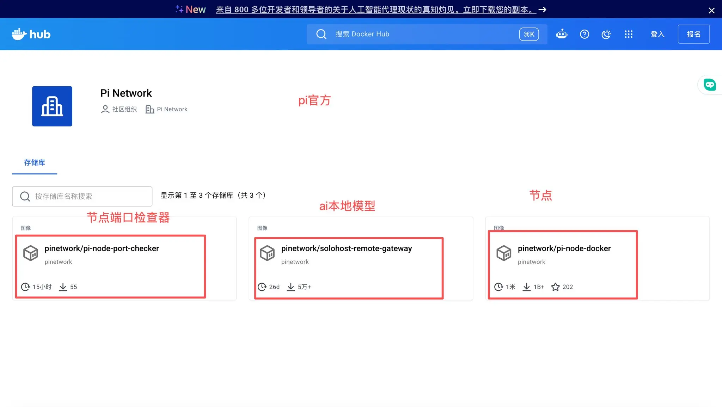Viewport: 722px width, 407px height.
Task: Expand the apps grid menu
Action: coord(628,34)
